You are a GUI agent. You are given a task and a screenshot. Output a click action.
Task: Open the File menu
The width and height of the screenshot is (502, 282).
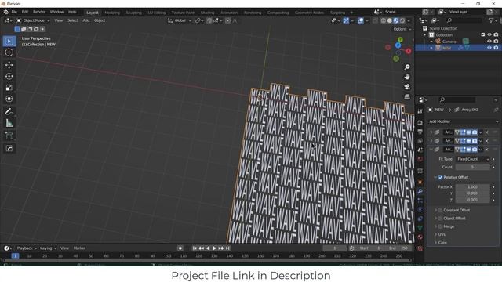(x=14, y=12)
